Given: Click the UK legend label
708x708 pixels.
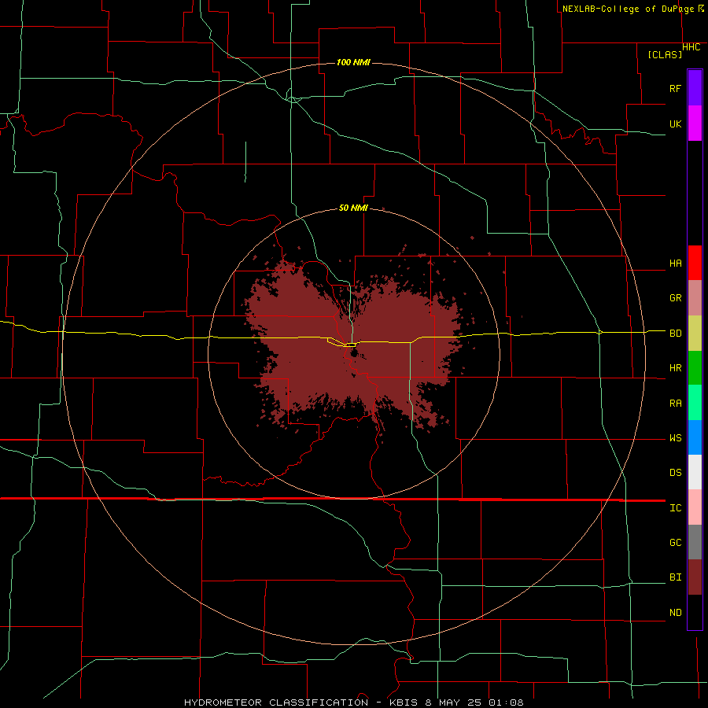Looking at the screenshot, I should point(676,124).
